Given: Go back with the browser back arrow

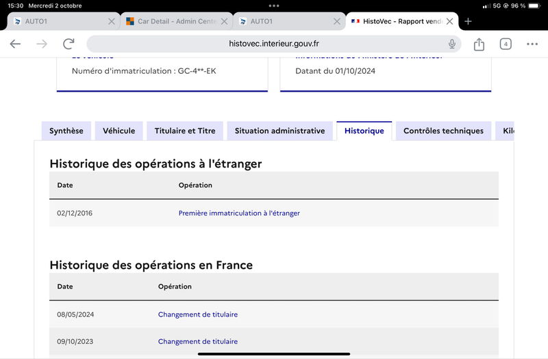Looking at the screenshot, I should [15, 44].
